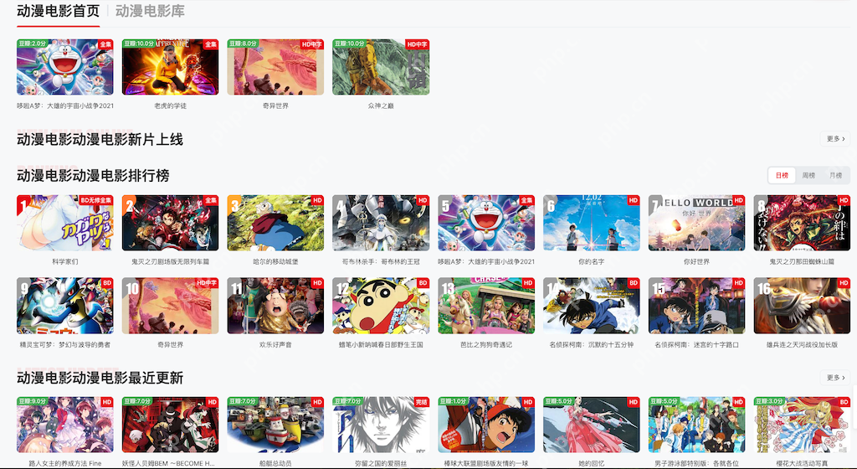
Task: Switch ranking to 周榜
Action: tap(808, 176)
